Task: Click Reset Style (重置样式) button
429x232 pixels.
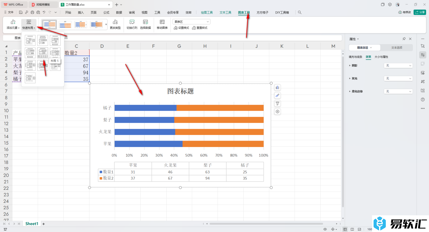Action: (200, 28)
